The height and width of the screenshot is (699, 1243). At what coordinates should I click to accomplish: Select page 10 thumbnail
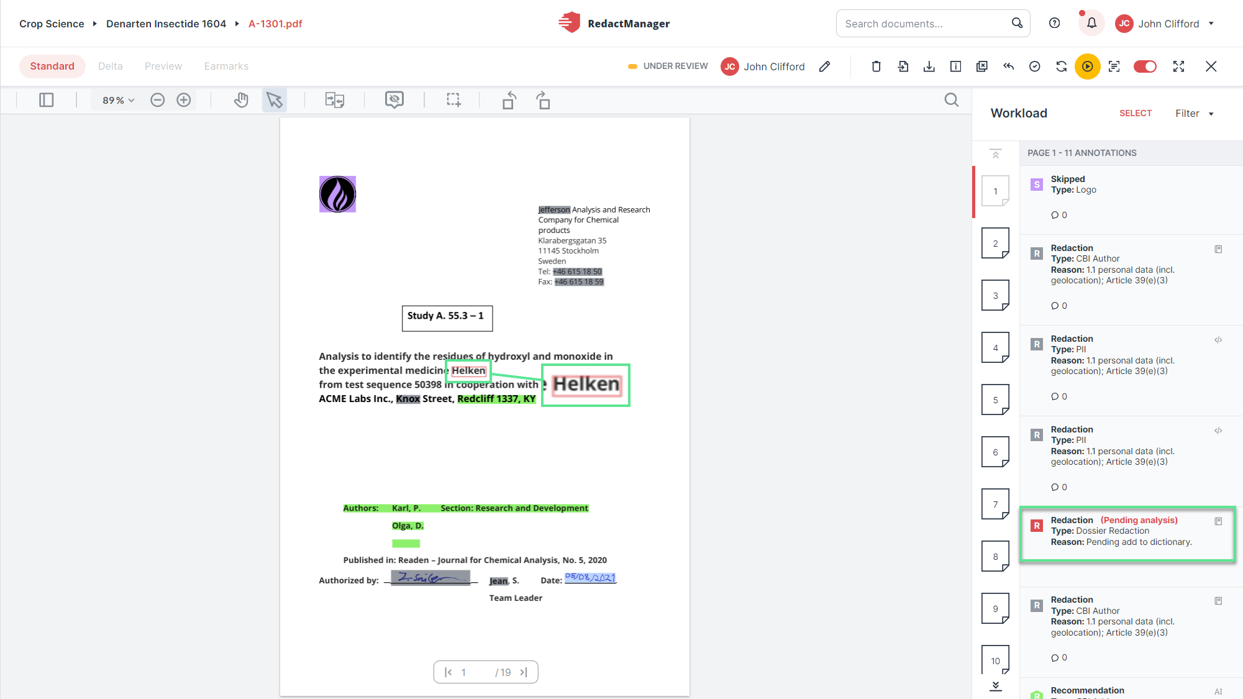point(995,660)
